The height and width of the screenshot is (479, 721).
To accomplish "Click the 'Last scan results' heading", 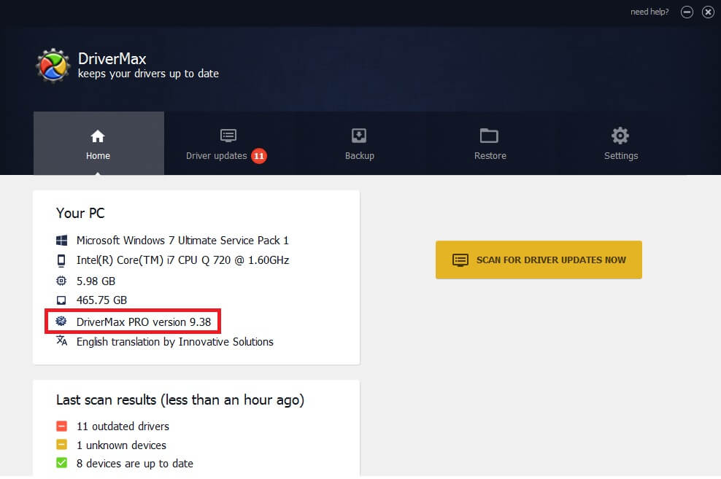I will pos(180,400).
